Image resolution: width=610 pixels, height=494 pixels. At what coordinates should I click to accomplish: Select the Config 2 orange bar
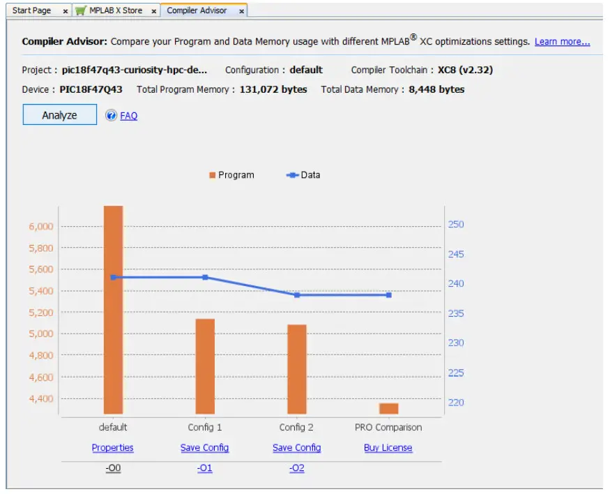[x=297, y=369]
